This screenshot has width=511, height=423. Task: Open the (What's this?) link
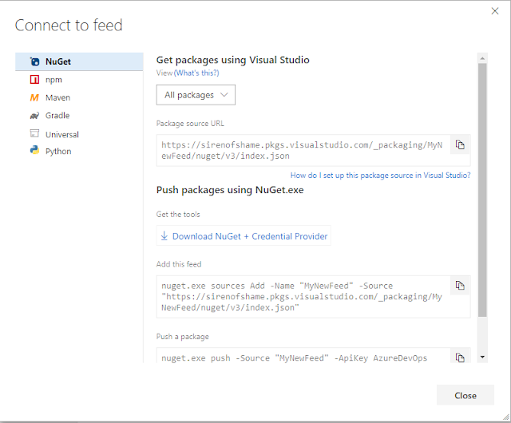(x=196, y=73)
